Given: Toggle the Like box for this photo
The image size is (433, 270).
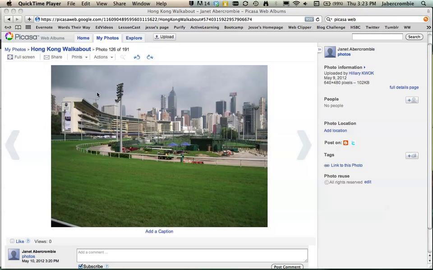Looking at the screenshot, I should click(12, 241).
